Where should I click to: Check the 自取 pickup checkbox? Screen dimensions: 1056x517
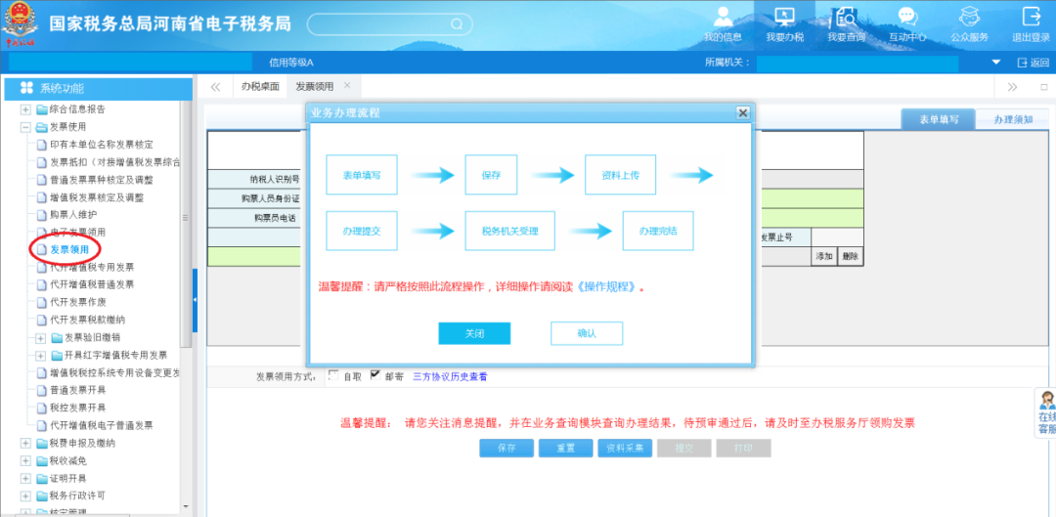pos(334,375)
